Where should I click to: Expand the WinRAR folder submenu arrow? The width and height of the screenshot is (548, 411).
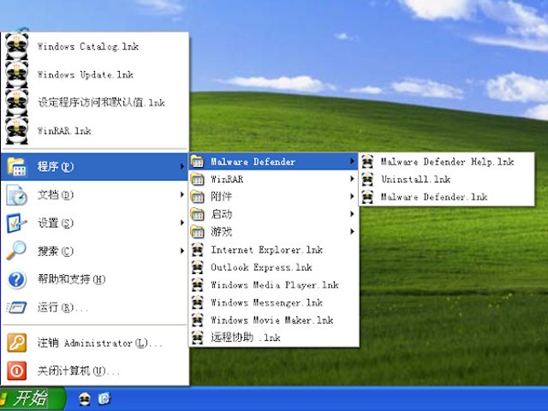pos(352,179)
